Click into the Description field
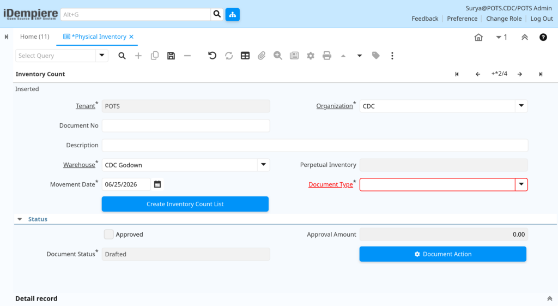This screenshot has height=306, width=558. point(314,145)
